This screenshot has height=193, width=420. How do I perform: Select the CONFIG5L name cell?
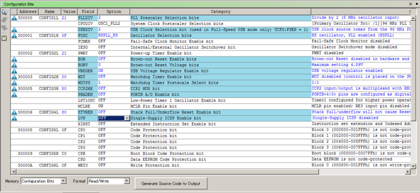tap(49, 130)
